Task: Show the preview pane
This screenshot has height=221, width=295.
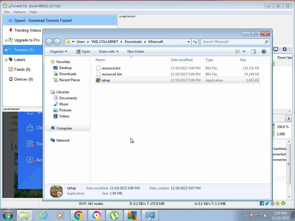Action: [254, 52]
